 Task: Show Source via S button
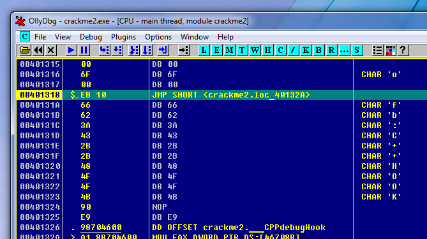click(357, 50)
